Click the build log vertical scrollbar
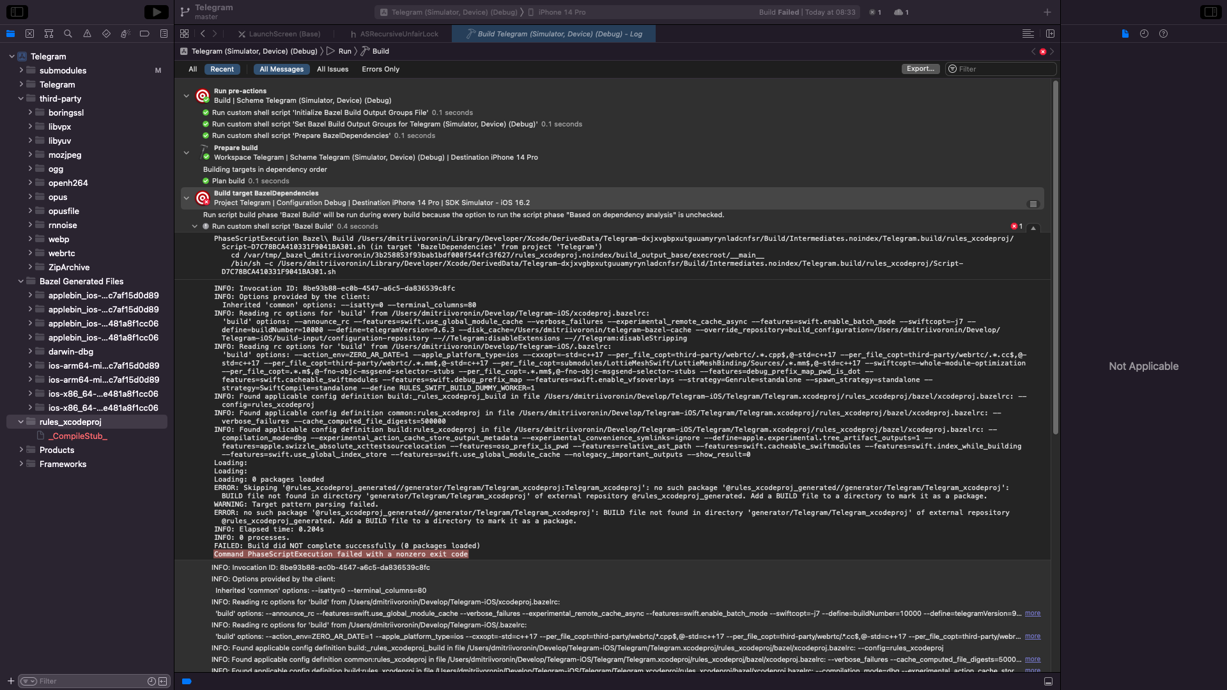The image size is (1227, 690). point(1055,256)
